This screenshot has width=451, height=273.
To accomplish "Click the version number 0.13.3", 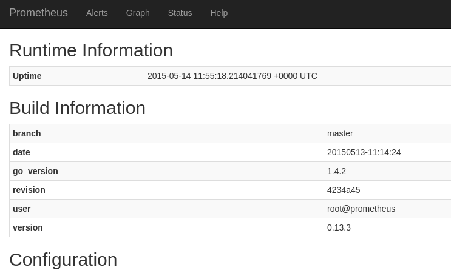I will pyautogui.click(x=339, y=227).
